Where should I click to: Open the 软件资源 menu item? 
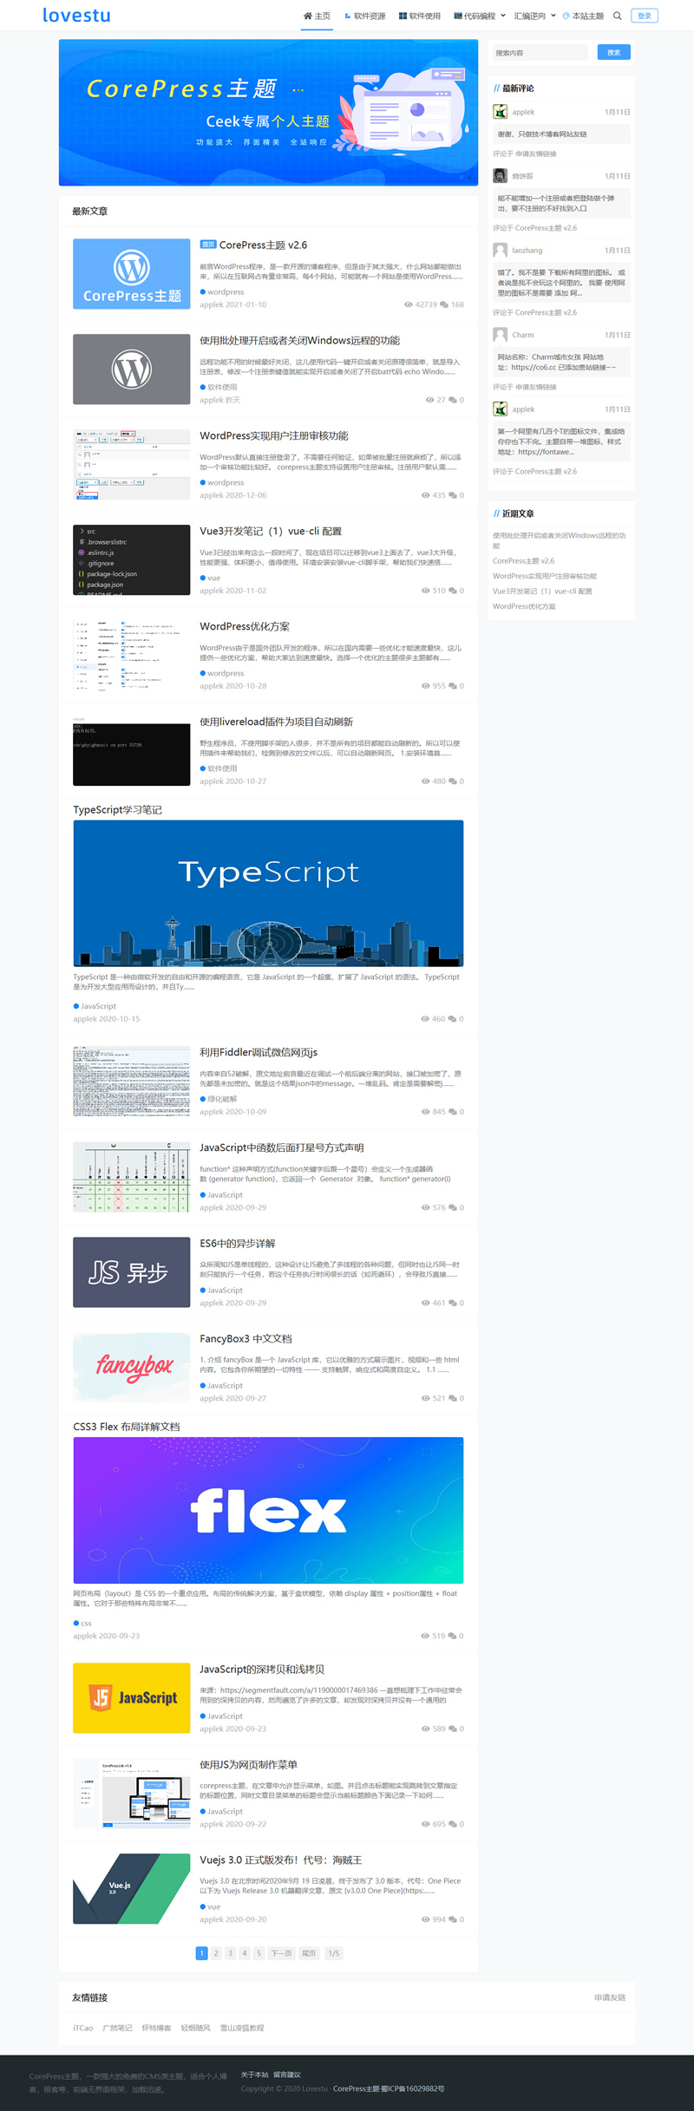(365, 16)
